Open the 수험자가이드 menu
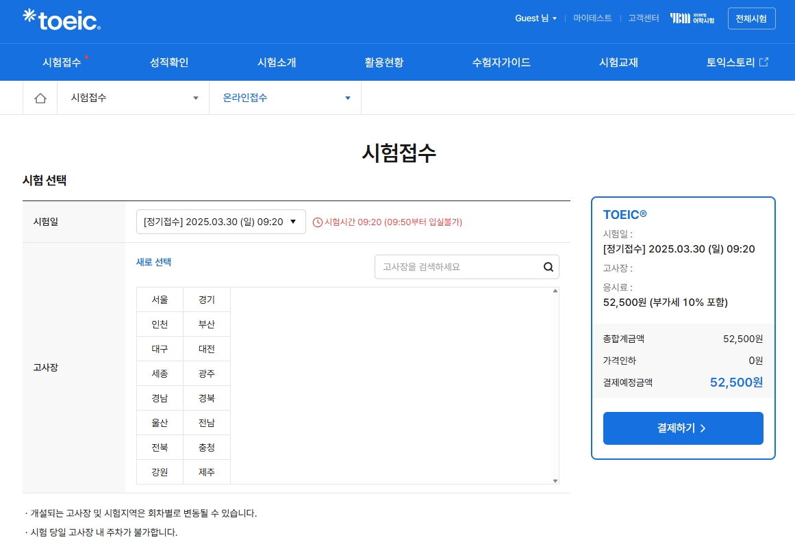 (x=501, y=62)
